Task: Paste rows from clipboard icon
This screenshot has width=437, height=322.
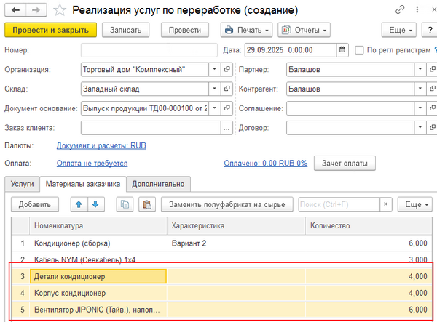Action: click(x=146, y=204)
